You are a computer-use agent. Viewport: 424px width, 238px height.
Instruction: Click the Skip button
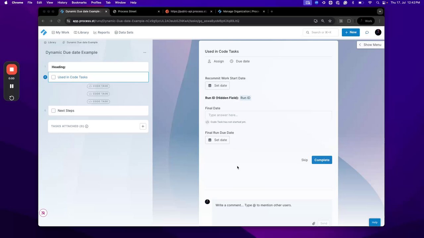click(304, 160)
